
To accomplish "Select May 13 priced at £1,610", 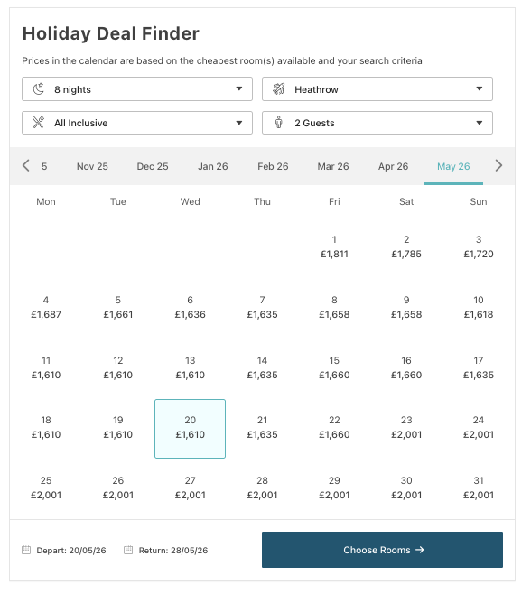I will click(190, 367).
